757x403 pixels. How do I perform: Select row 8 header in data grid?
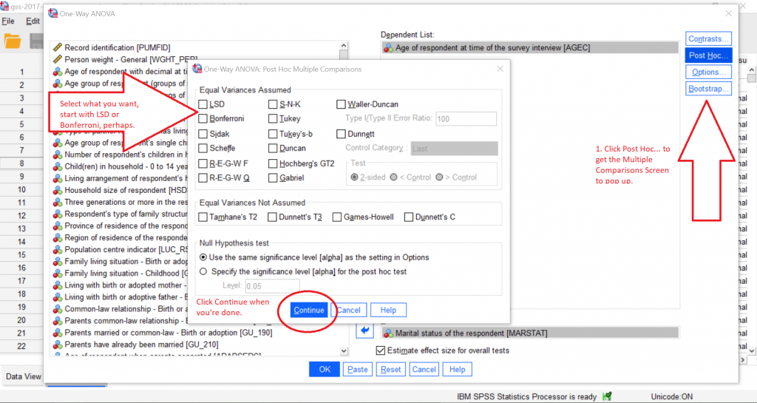coord(21,163)
